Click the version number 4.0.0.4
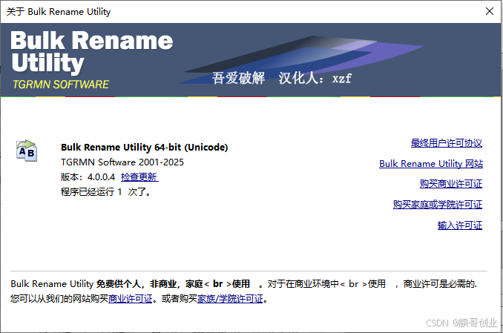 [x=101, y=177]
